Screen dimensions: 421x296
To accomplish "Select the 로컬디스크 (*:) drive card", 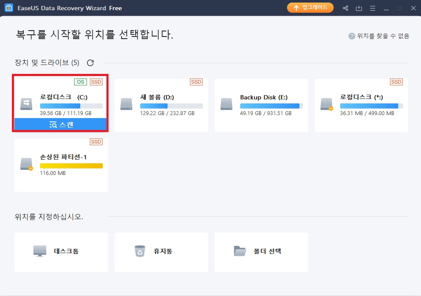I will coord(361,105).
